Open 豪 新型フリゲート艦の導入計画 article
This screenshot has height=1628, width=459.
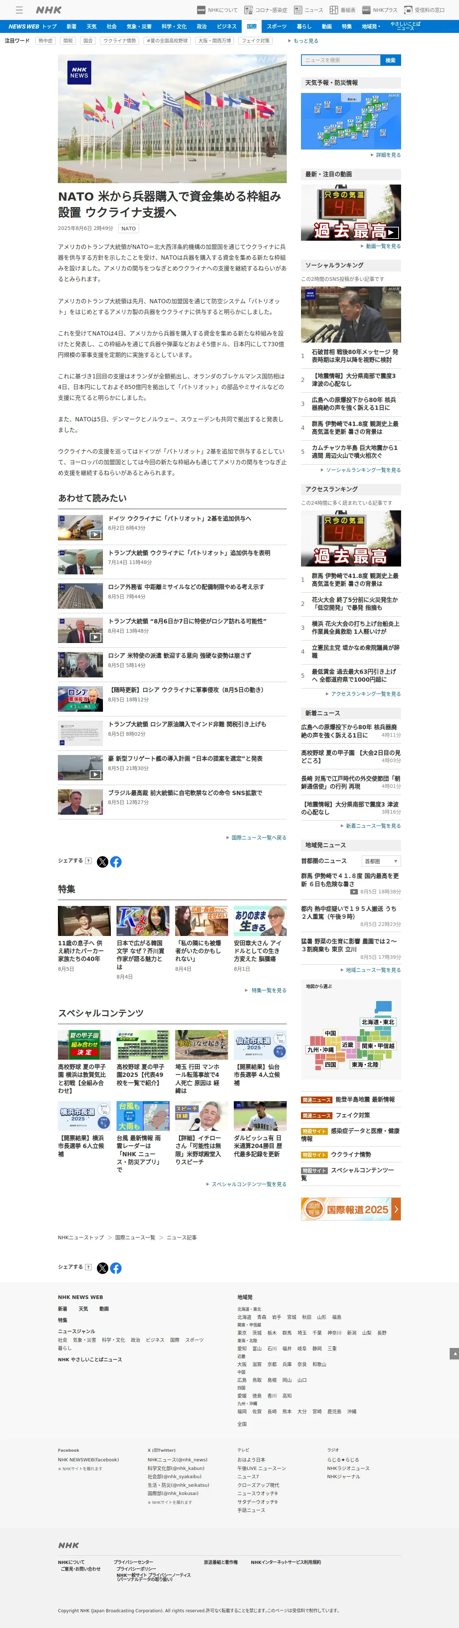[185, 758]
